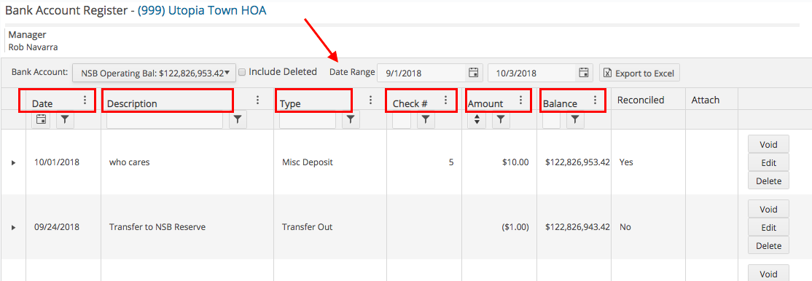
Task: Click the start date field showing 9/1/2018
Action: point(422,73)
